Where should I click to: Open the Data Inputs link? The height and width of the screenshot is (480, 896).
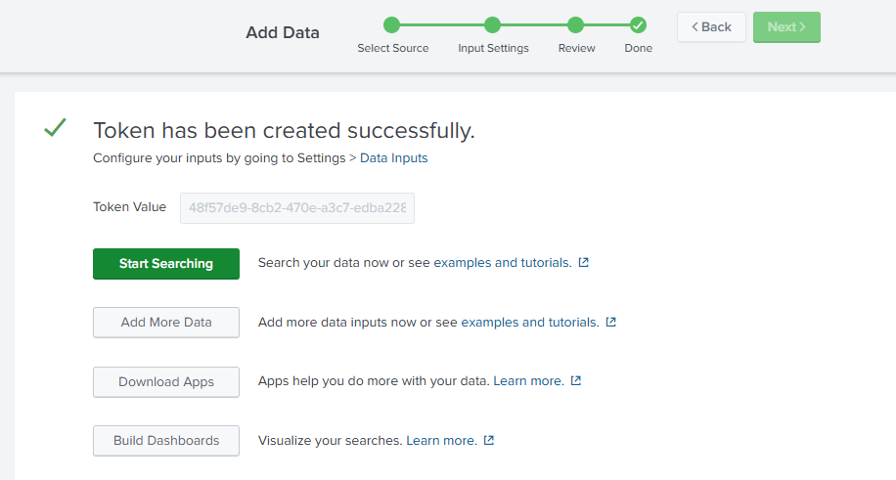coord(394,157)
